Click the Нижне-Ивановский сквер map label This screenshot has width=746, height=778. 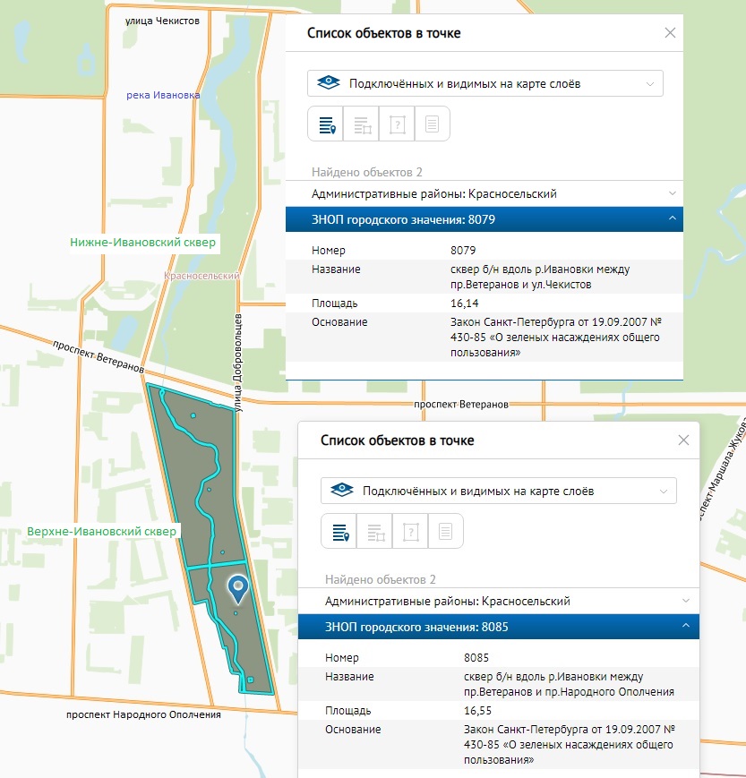[x=143, y=243]
